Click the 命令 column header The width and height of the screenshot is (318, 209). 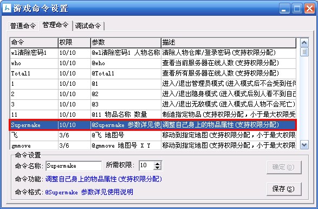(x=34, y=42)
